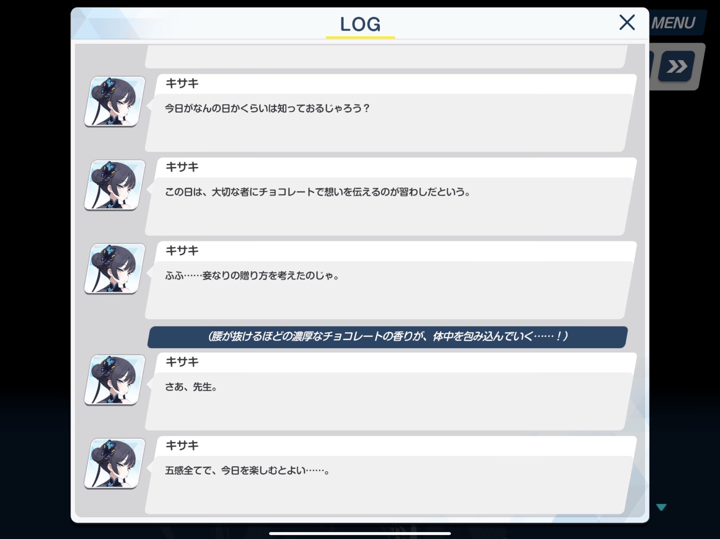This screenshot has width=720, height=539.
Task: Click Kisaki's avatar next to 妾なりの贈り方 line
Action: click(115, 269)
